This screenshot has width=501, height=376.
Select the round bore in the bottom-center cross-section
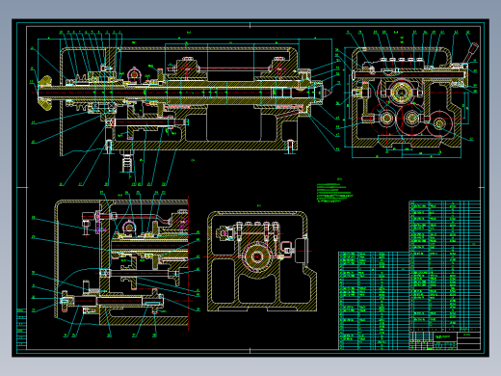(257, 256)
